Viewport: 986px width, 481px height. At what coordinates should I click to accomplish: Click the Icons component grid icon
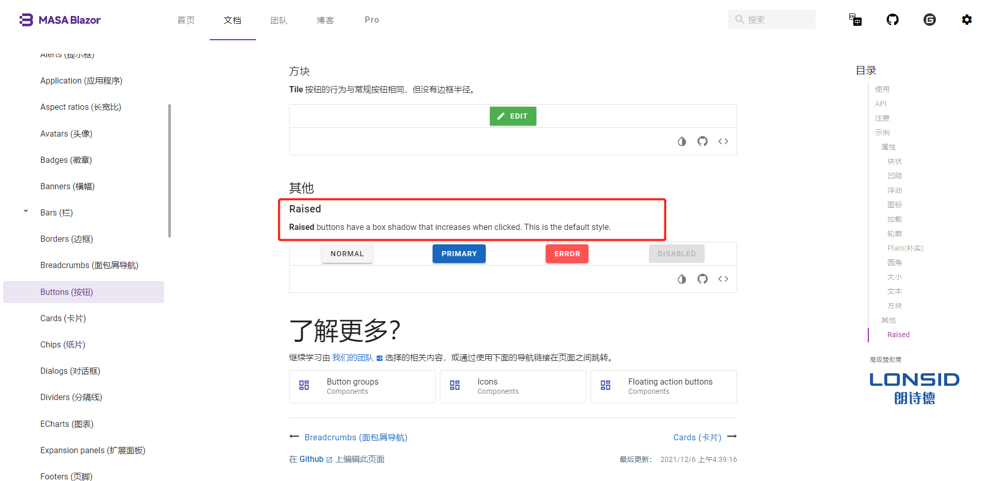[x=455, y=385]
